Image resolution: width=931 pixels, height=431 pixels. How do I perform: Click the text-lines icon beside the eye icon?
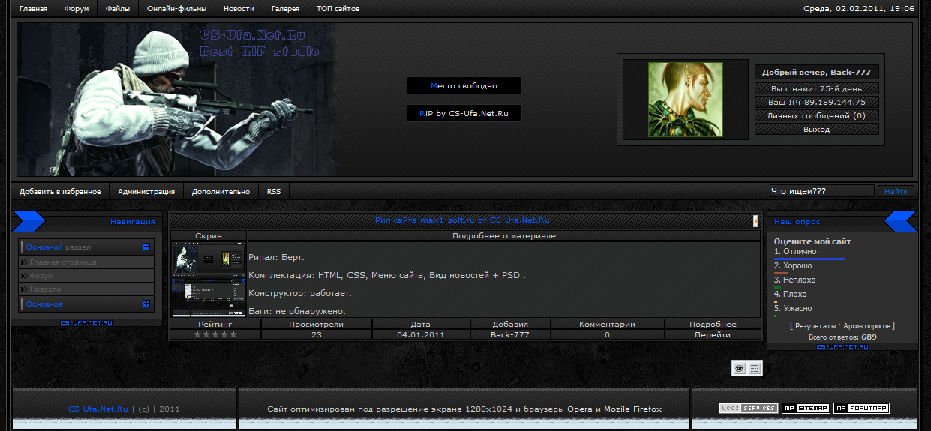(755, 368)
